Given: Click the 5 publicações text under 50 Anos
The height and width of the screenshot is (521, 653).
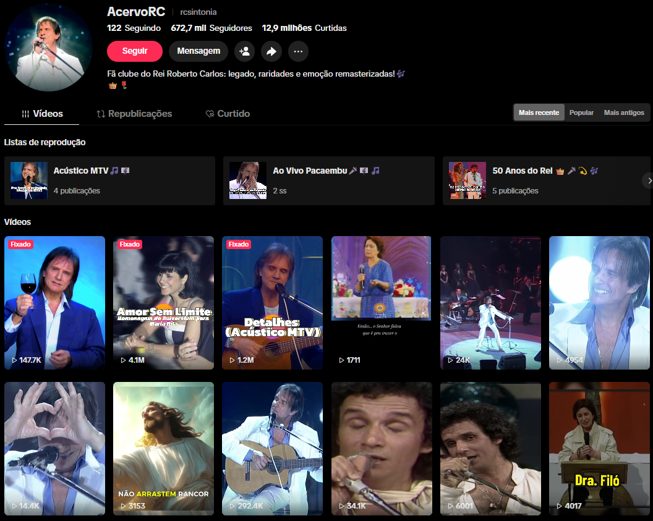Looking at the screenshot, I should (516, 190).
